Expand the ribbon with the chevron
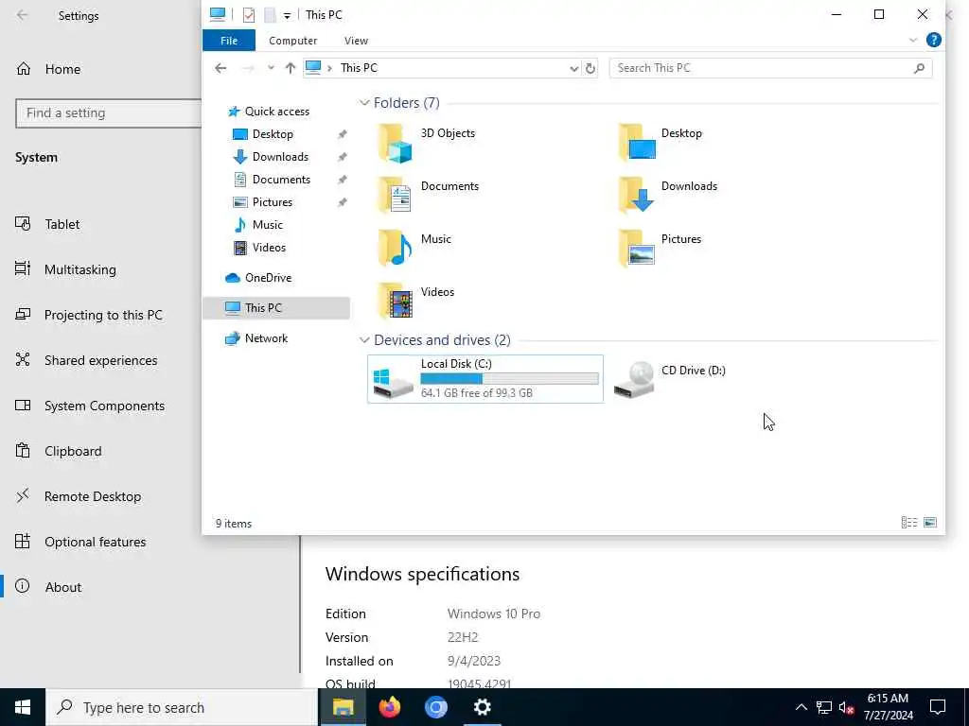The image size is (969, 726). tap(913, 40)
